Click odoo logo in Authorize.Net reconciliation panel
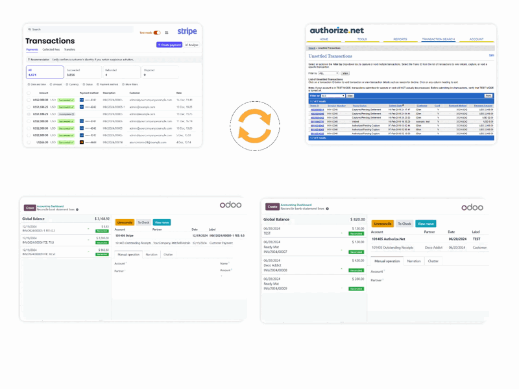Image resolution: width=519 pixels, height=389 pixels. 472,207
